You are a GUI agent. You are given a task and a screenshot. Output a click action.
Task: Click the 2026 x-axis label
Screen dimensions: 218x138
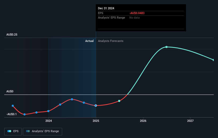(143, 121)
